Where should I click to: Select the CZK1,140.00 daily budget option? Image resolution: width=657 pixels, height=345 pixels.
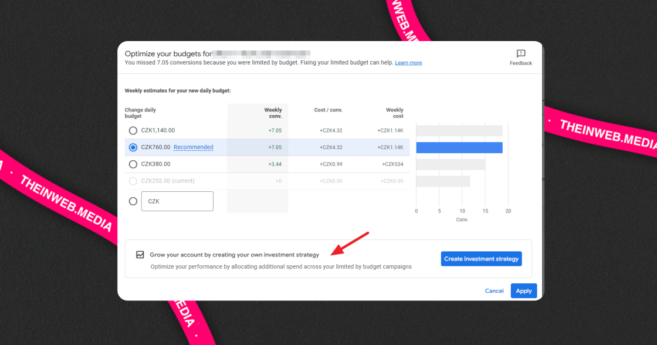coord(133,130)
